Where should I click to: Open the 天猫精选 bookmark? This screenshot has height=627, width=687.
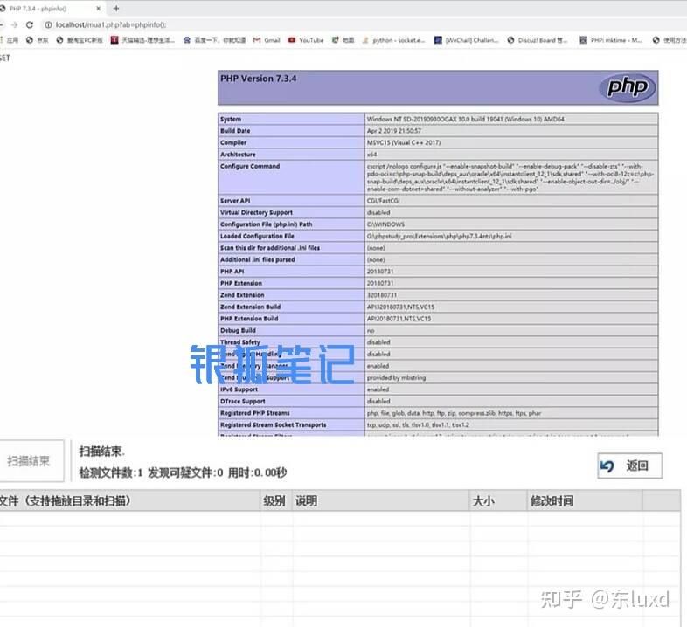point(142,40)
